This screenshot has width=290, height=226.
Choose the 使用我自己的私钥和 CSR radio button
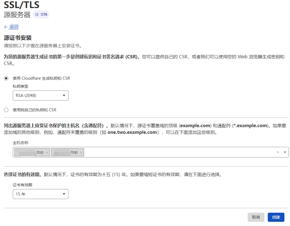[6, 110]
